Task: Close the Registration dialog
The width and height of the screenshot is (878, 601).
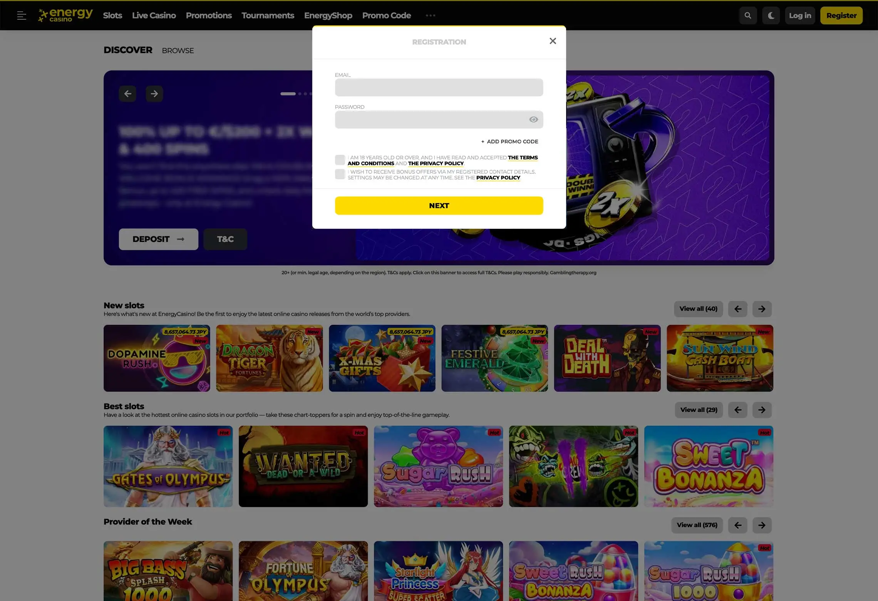Action: click(553, 41)
